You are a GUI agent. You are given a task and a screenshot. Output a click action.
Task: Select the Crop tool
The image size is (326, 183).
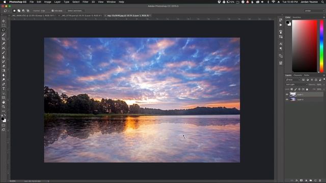(4, 39)
